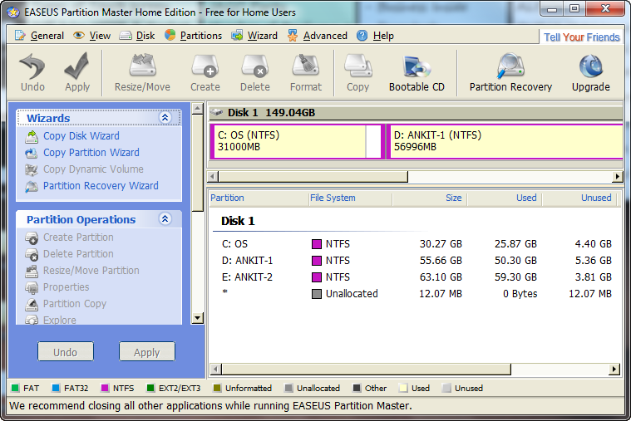Image resolution: width=631 pixels, height=421 pixels.
Task: Click the FAT32 blue legend swatch
Action: (x=56, y=388)
